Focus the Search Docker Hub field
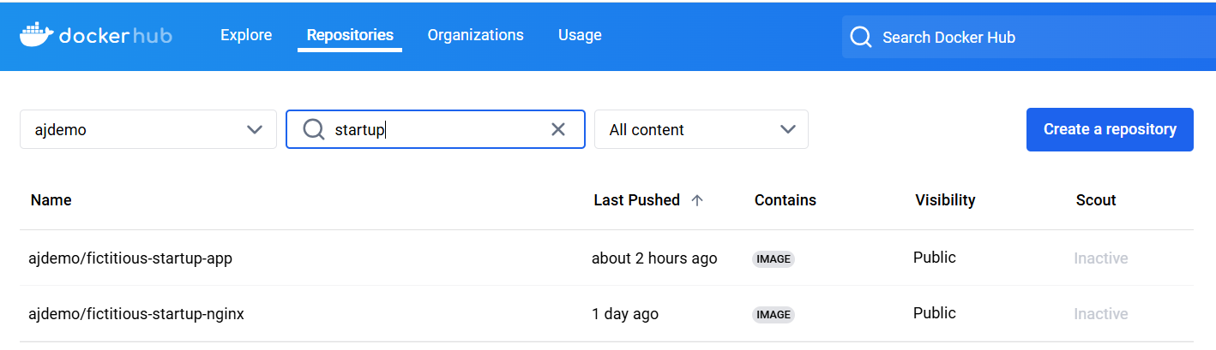The height and width of the screenshot is (350, 1216). tap(1028, 37)
